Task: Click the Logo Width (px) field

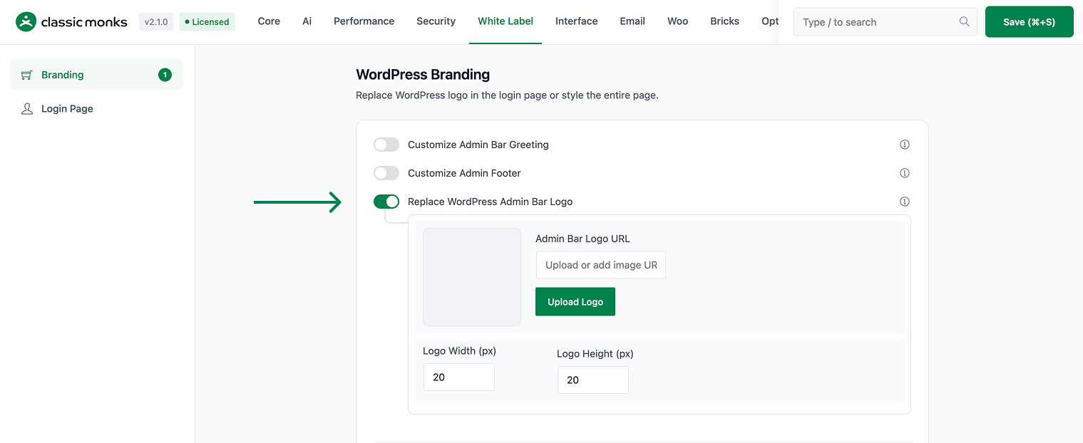Action: pos(458,377)
